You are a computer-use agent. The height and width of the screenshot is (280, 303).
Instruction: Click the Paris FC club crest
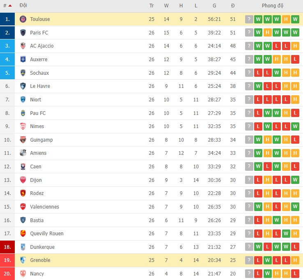23,32
